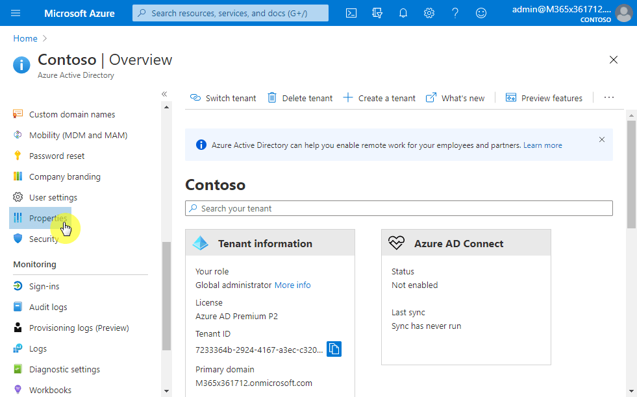This screenshot has height=397, width=637.
Task: Dismiss the remote work info banner
Action: click(602, 139)
